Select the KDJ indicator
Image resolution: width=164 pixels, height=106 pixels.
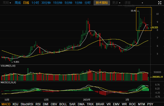pyautogui.click(x=15, y=104)
